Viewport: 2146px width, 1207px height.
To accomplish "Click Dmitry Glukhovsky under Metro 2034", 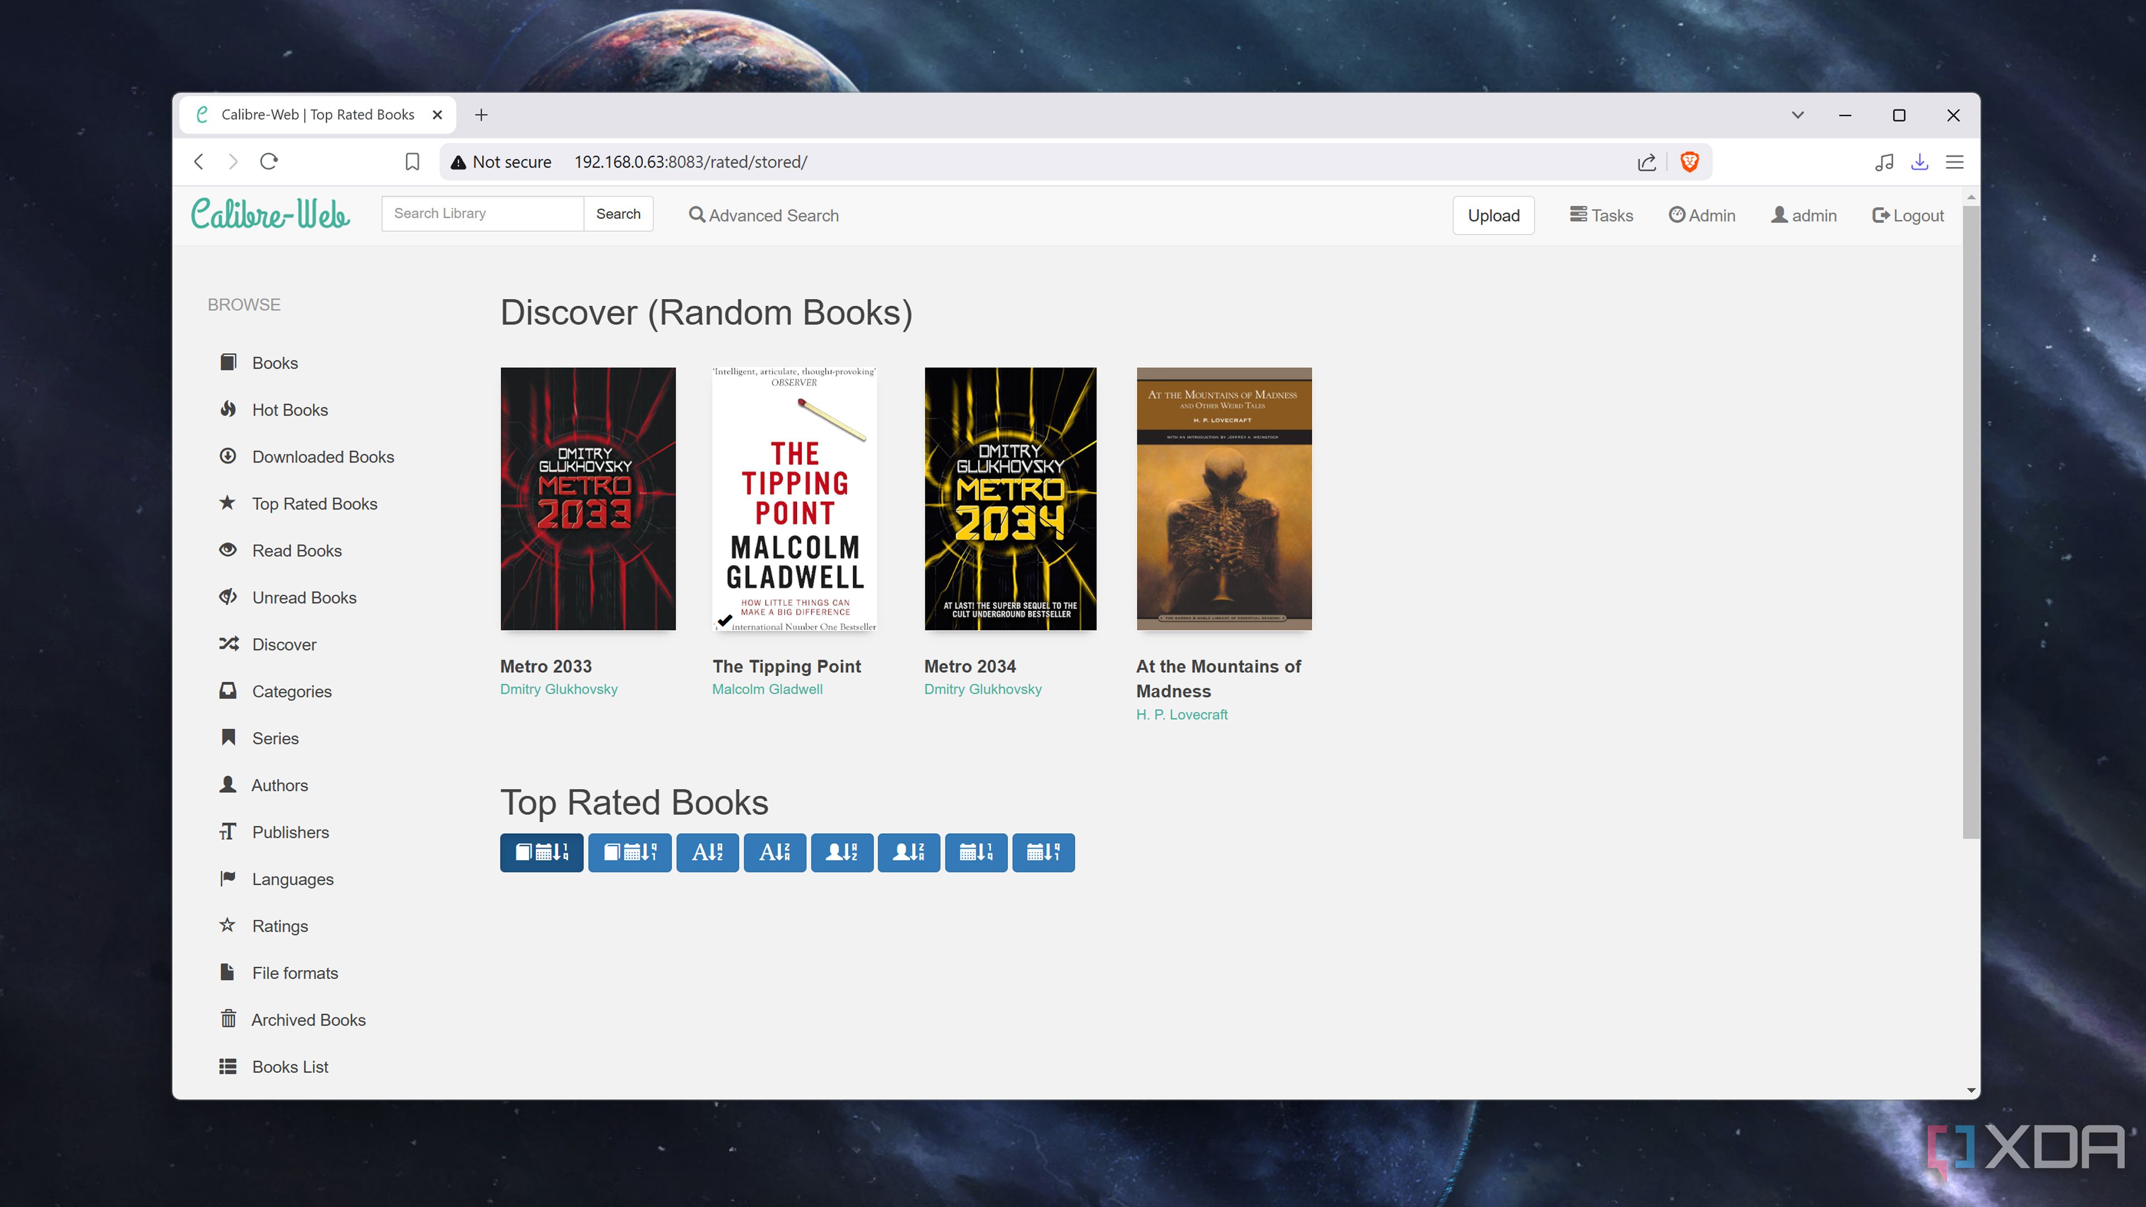I will pyautogui.click(x=982, y=690).
